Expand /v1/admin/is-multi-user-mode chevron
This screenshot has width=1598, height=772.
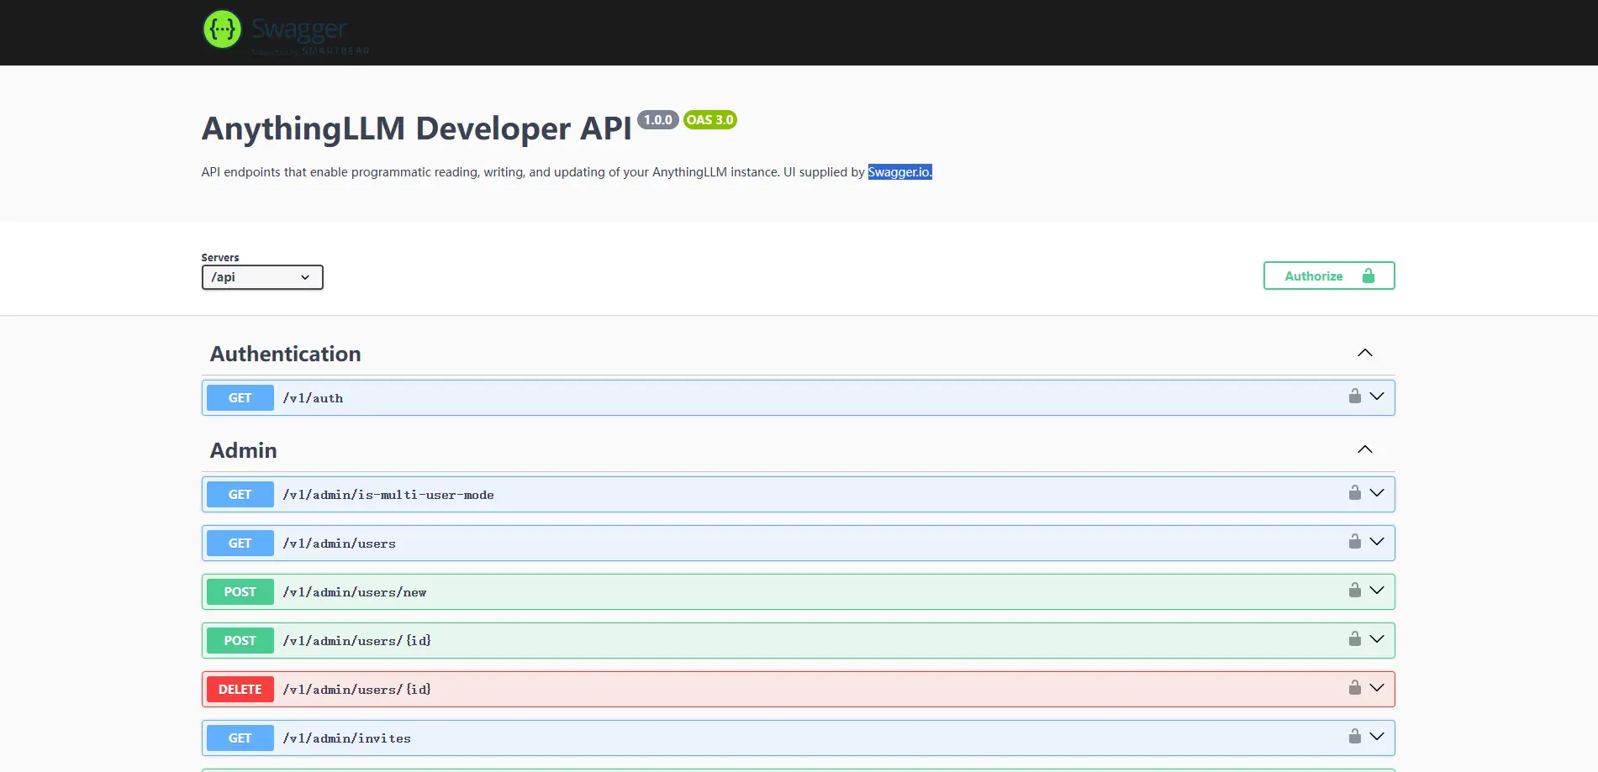(1376, 492)
